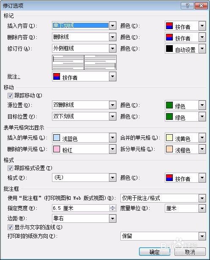Click the 确定 button
Screen dimensions: 210x260
click(155, 252)
